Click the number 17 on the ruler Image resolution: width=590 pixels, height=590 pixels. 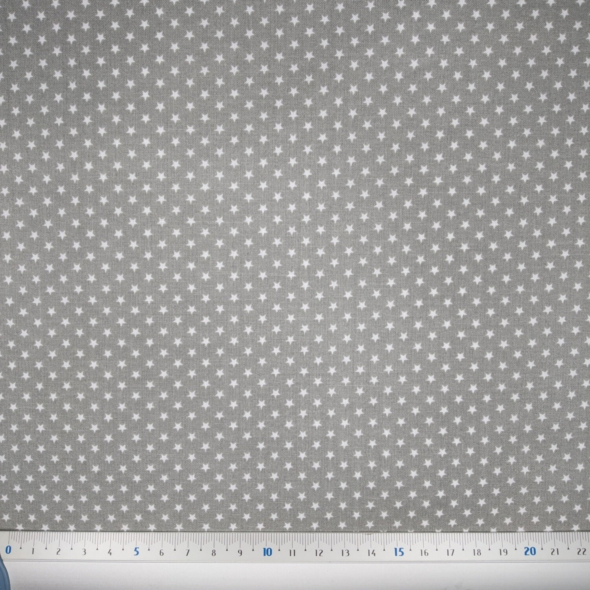[450, 553]
